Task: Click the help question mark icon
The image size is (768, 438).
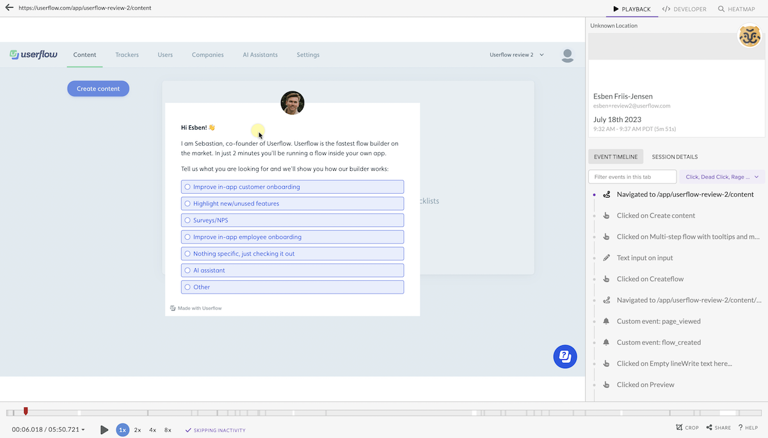Action: click(740, 428)
